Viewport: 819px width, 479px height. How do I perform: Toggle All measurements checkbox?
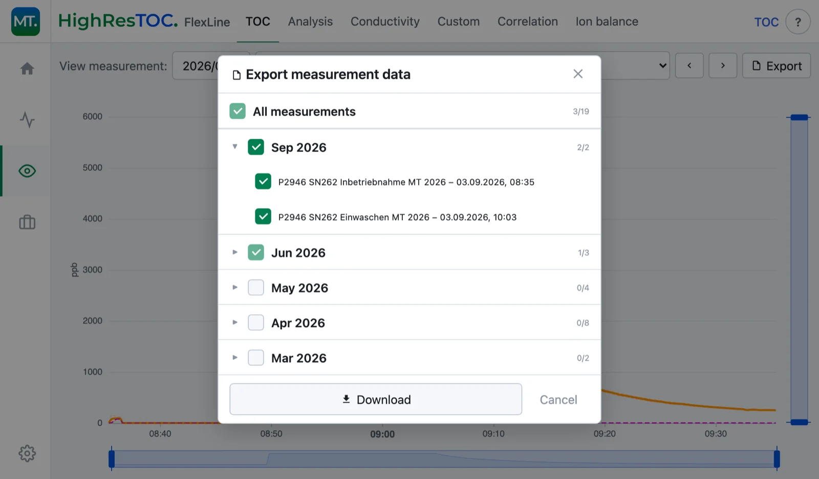(x=238, y=111)
